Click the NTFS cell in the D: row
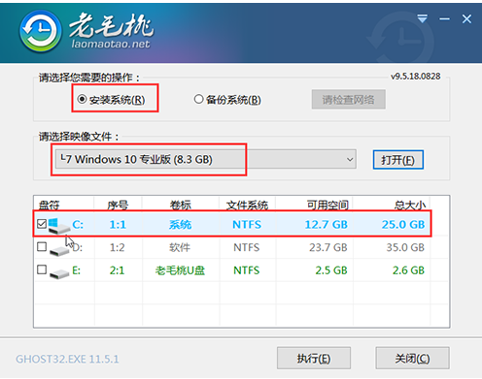The width and height of the screenshot is (482, 379). (x=247, y=247)
